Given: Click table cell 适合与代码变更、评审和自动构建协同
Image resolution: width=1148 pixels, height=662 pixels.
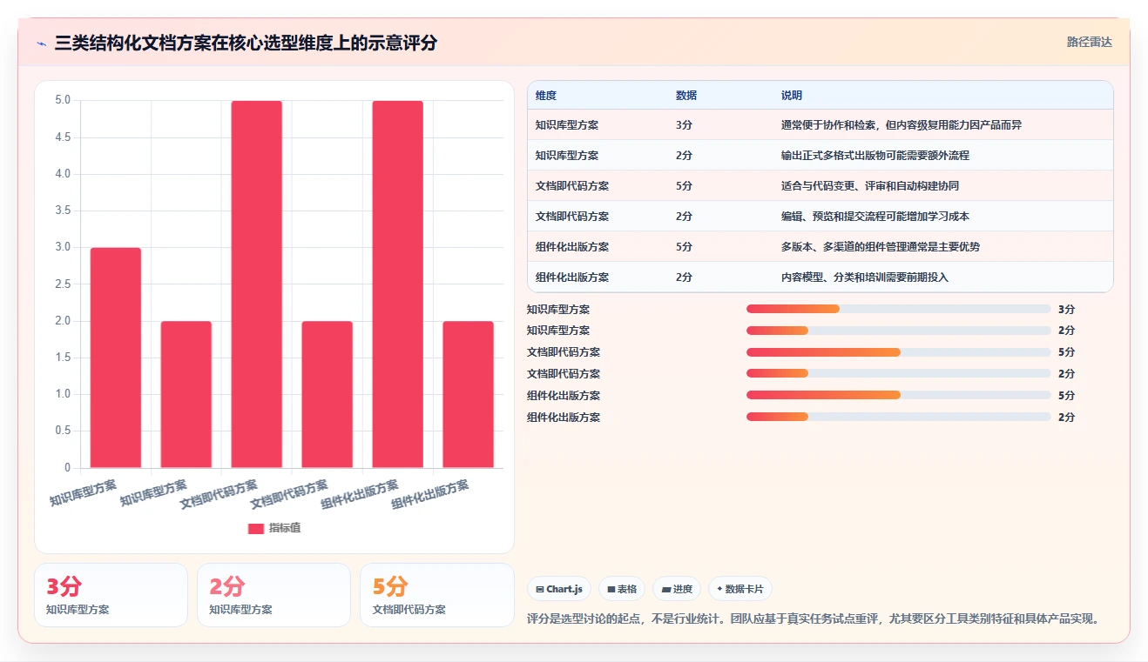Looking at the screenshot, I should point(870,186).
